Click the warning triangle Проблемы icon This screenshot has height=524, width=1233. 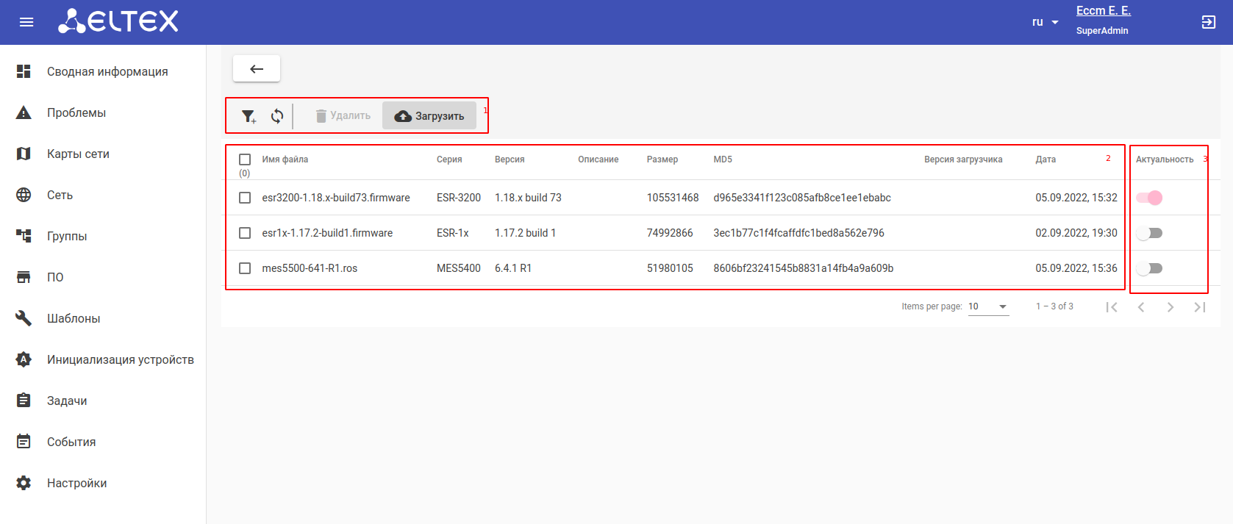coord(24,112)
